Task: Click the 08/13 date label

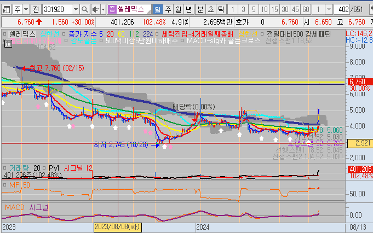Action: point(358,228)
